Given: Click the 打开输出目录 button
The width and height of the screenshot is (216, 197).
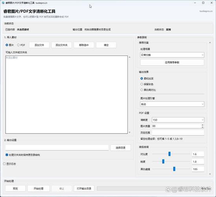Looking at the screenshot, I should tap(84, 188).
